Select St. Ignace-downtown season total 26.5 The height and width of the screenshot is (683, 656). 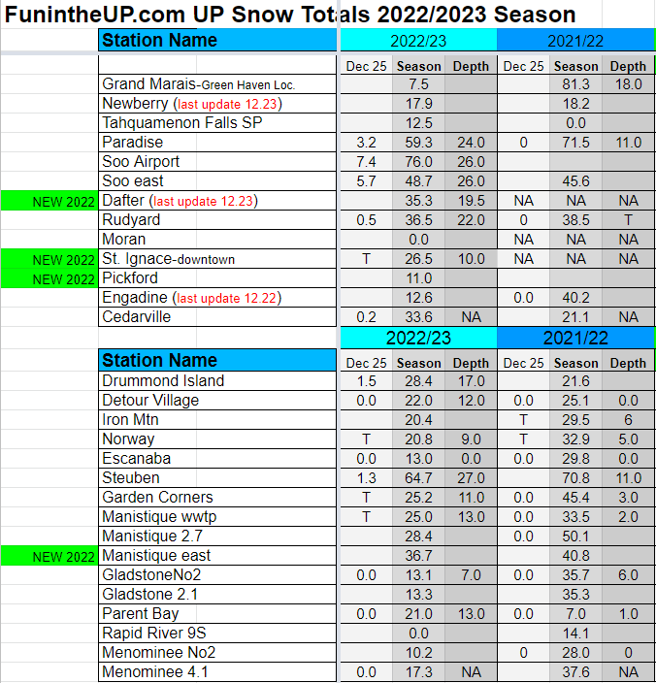418,259
